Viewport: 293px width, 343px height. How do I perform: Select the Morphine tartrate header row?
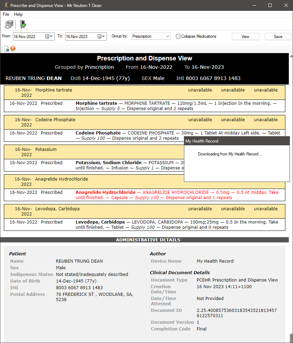click(145, 93)
